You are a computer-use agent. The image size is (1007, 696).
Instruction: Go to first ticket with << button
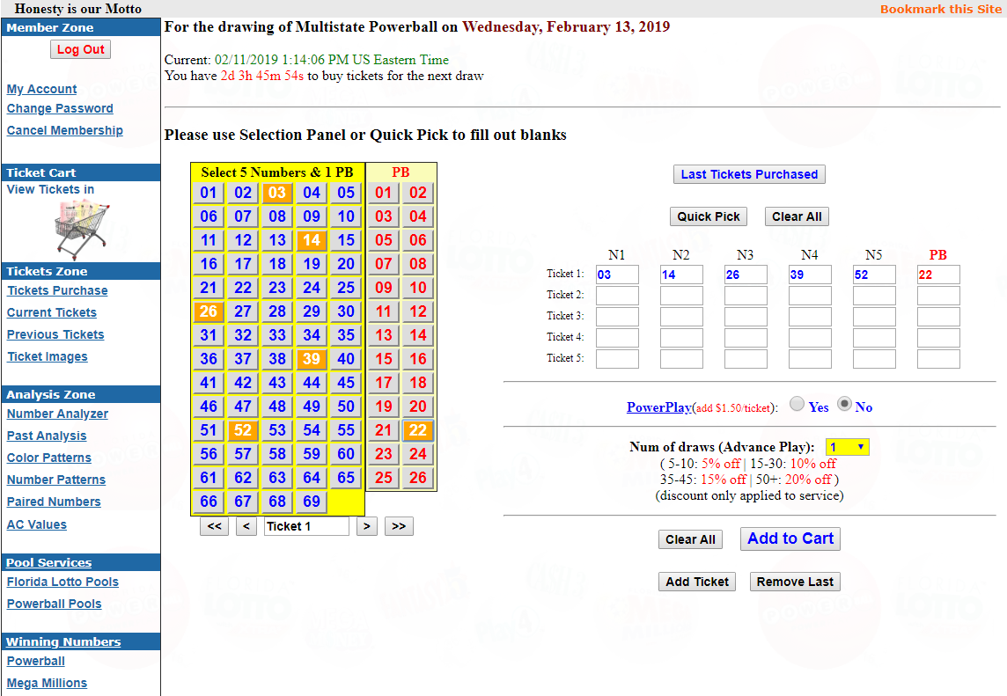coord(215,526)
